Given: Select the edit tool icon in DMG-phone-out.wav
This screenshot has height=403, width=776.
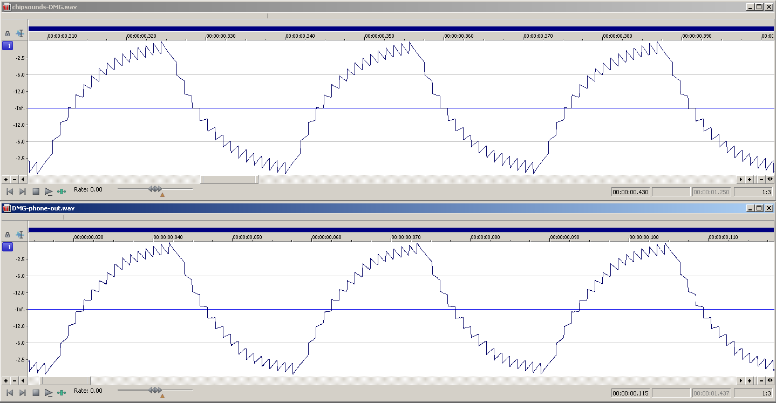Looking at the screenshot, I should click(x=21, y=235).
